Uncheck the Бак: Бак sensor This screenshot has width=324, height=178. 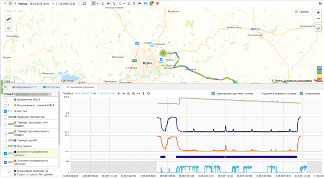click(x=5, y=111)
